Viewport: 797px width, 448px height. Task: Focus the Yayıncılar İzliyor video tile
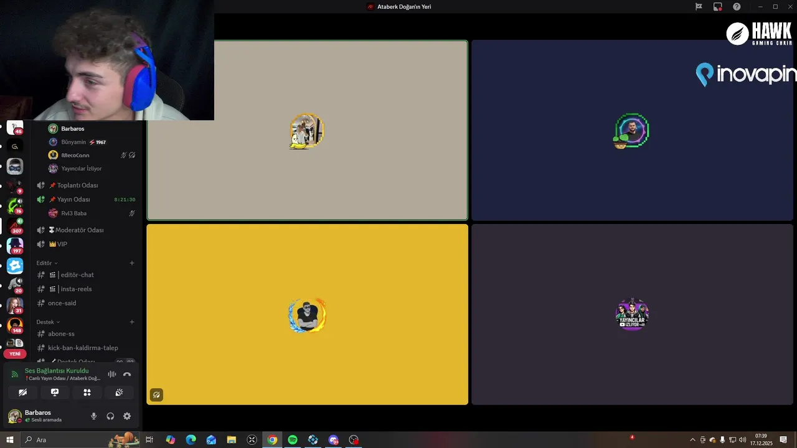[x=632, y=314]
